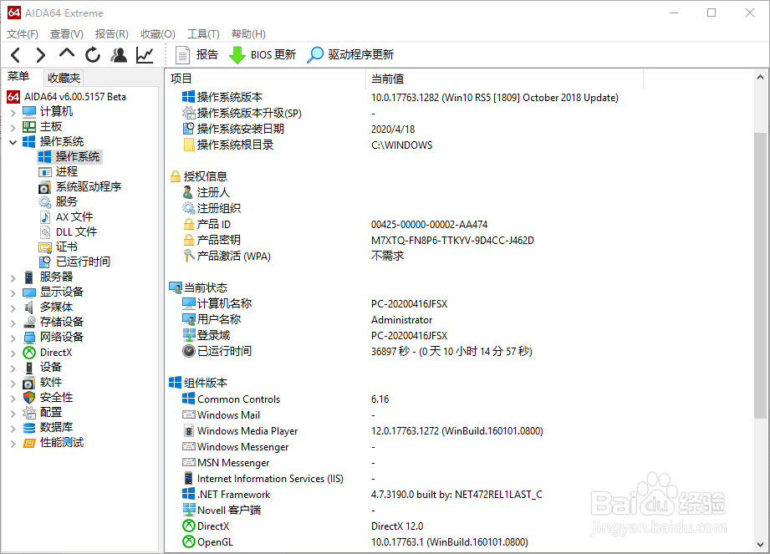Viewport: 770px width, 554px height.
Task: Click the 设备 device icon in tree
Action: (x=29, y=368)
